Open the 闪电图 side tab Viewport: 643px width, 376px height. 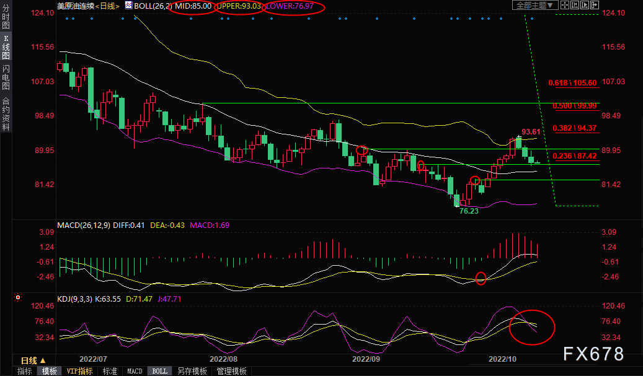[x=6, y=77]
